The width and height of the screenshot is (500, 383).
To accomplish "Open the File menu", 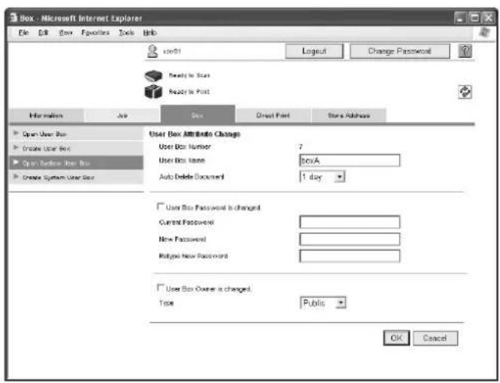I will coord(23,32).
